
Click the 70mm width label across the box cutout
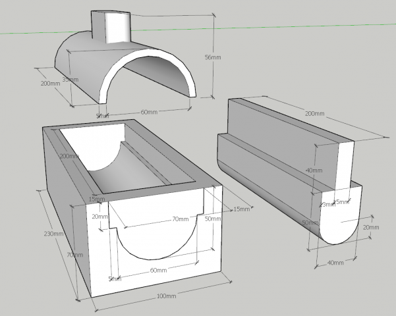click(x=181, y=219)
